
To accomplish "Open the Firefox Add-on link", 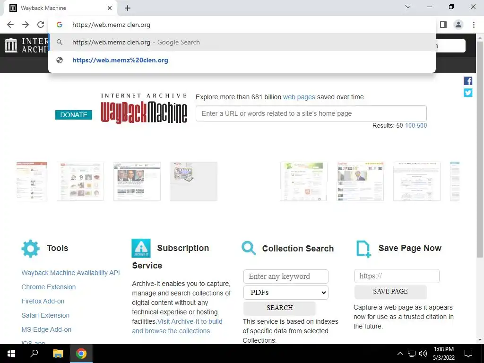I will pos(43,301).
